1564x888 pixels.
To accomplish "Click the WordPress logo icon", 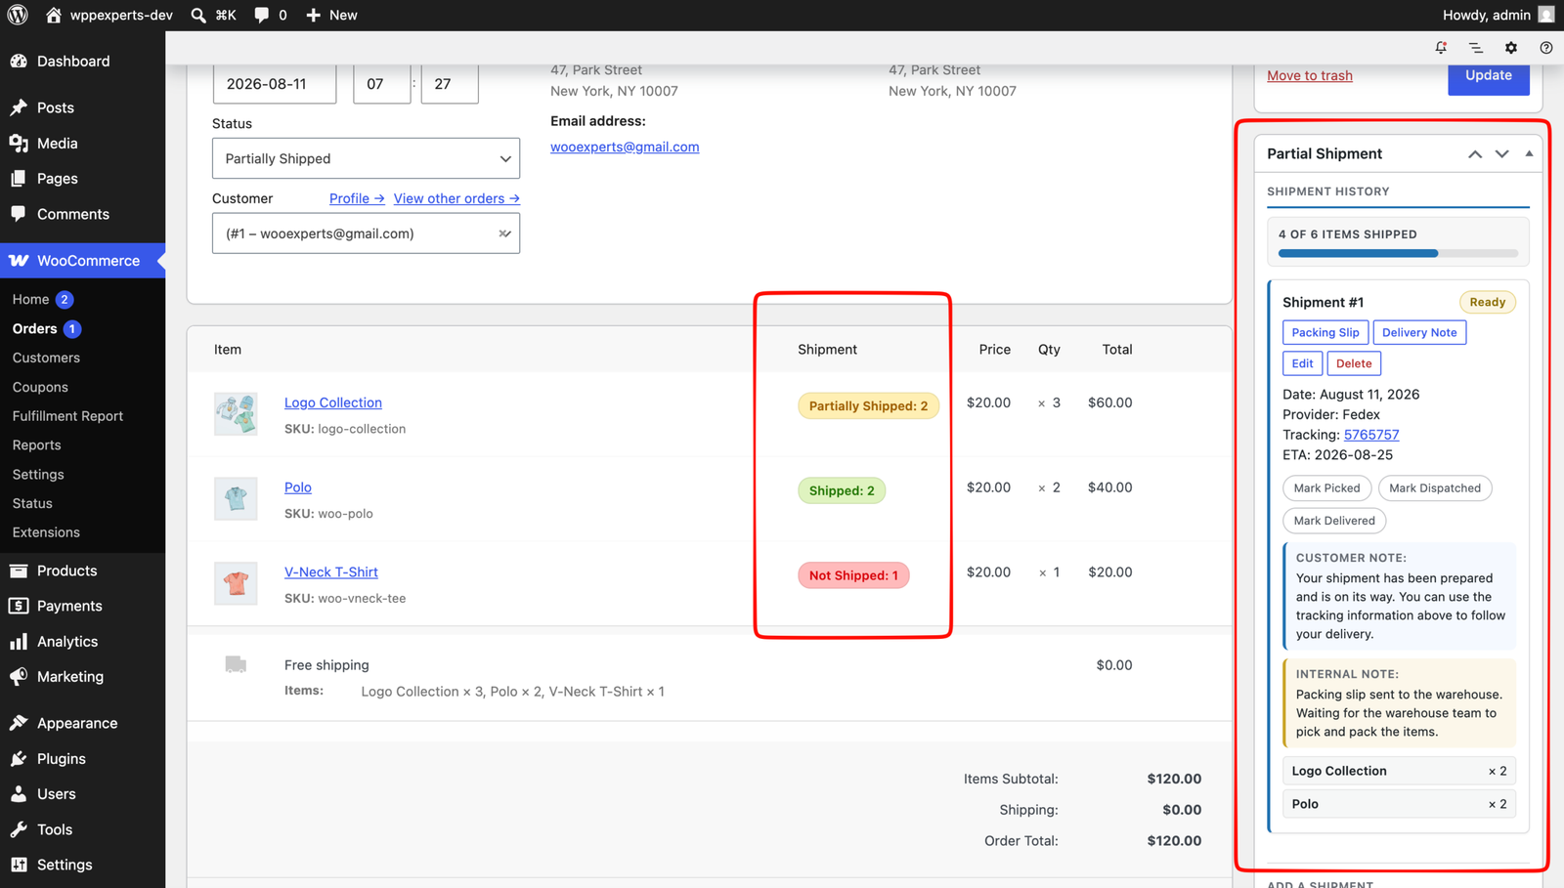I will tap(18, 15).
